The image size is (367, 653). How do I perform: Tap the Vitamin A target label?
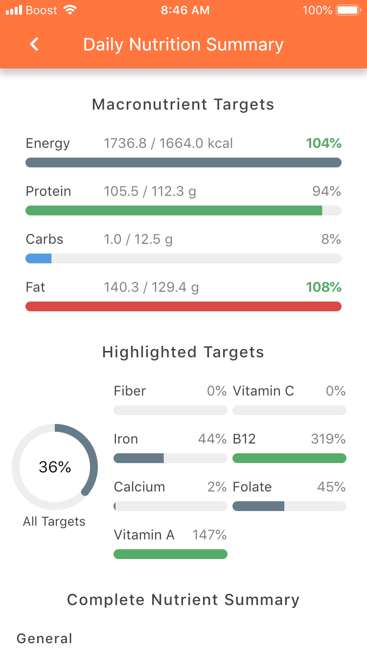[x=144, y=535]
